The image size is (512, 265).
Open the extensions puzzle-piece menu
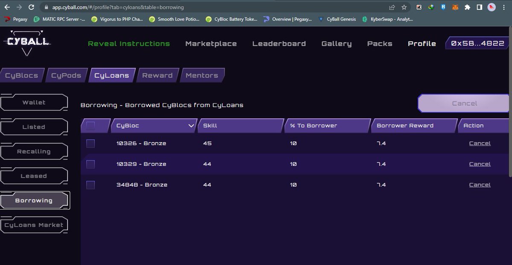468,7
